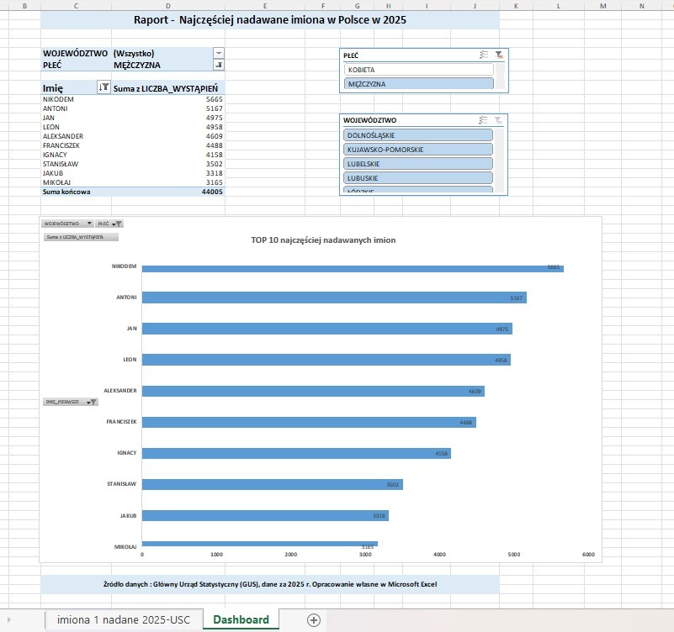Toggle multi-select in WOJEWÓDZTWO slicer
Viewport: 674px width, 632px height.
point(483,120)
